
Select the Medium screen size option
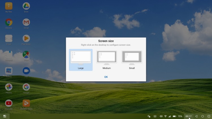[x=107, y=60]
